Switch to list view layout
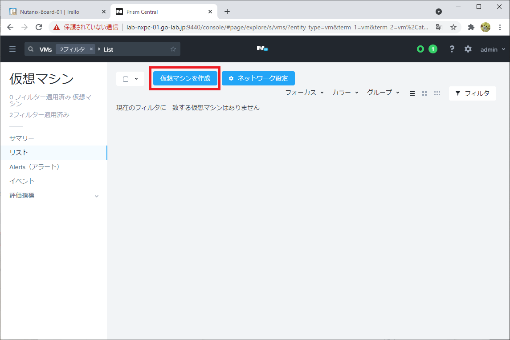Screen dimensions: 510x340 412,93
